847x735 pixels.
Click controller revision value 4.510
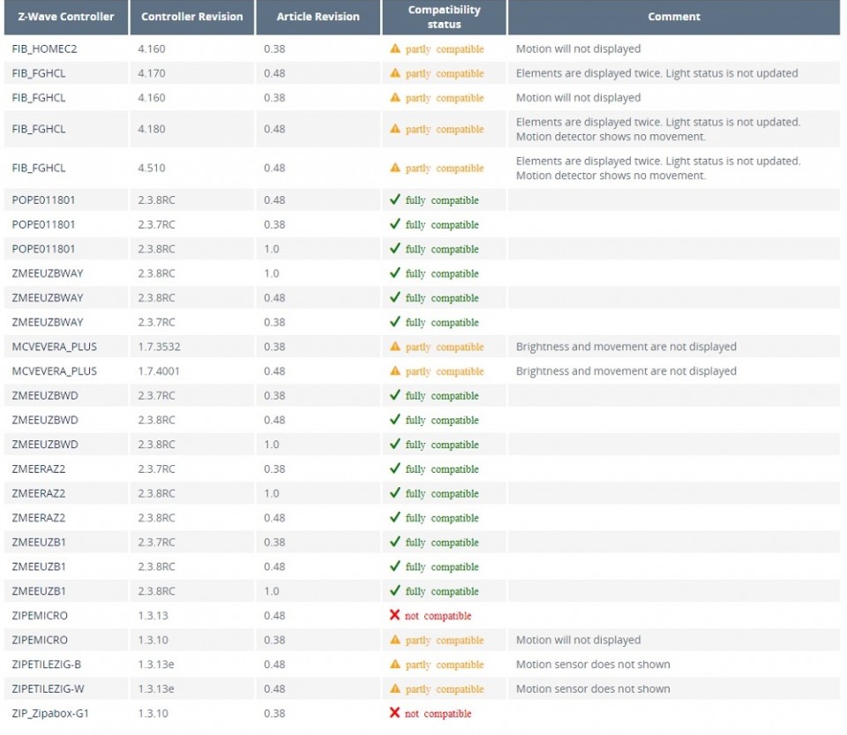click(151, 168)
